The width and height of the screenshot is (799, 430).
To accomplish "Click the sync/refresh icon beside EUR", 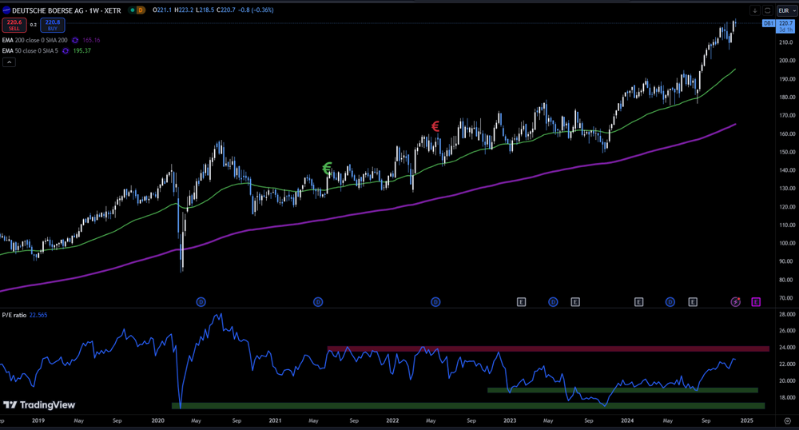I will [768, 10].
